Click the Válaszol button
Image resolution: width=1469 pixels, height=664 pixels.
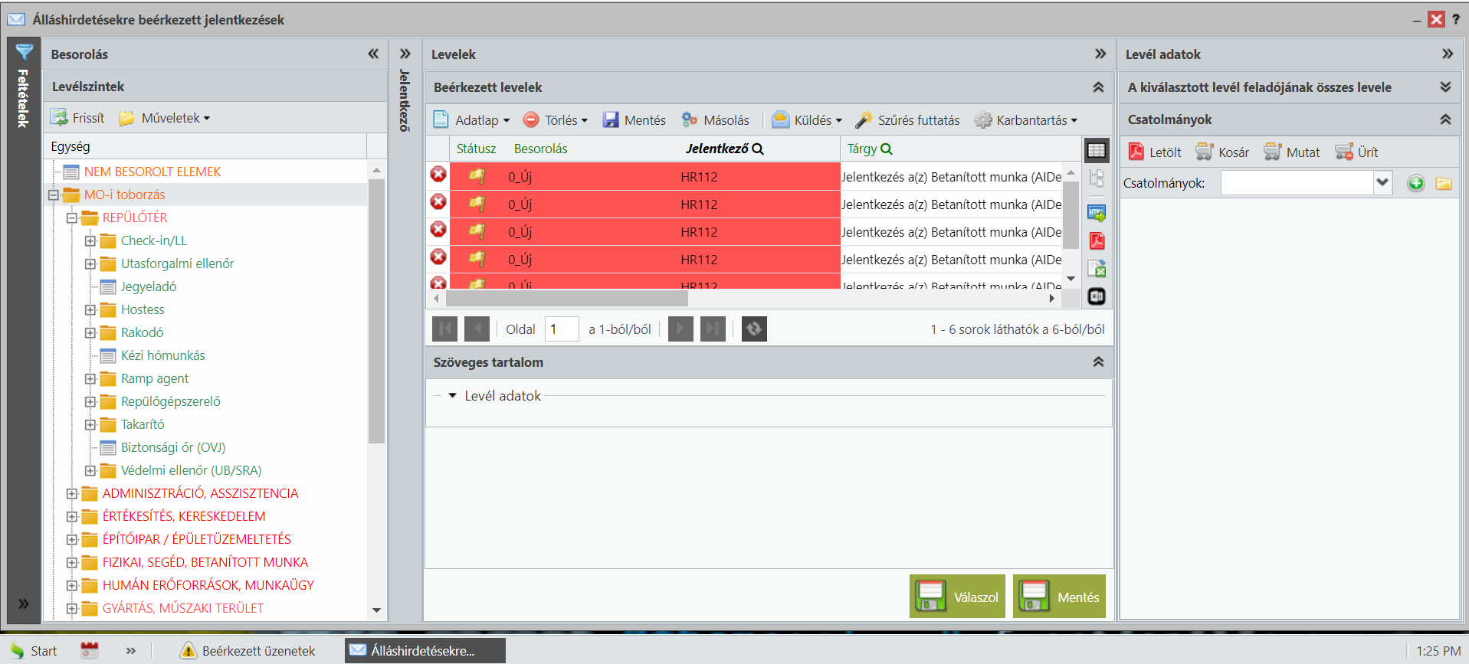(x=957, y=597)
